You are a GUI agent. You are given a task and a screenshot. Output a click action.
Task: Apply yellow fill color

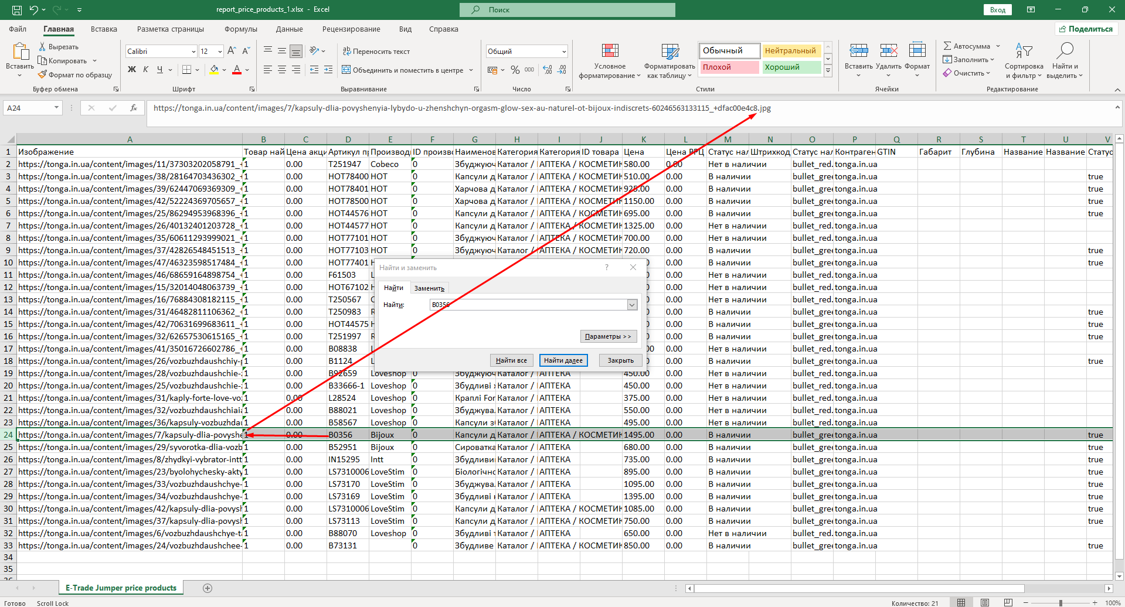[215, 70]
